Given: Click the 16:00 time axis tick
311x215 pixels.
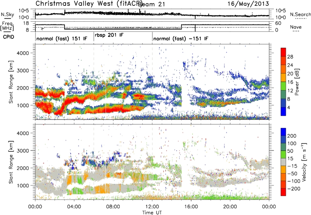Looking at the screenshot, I should coord(191,207).
